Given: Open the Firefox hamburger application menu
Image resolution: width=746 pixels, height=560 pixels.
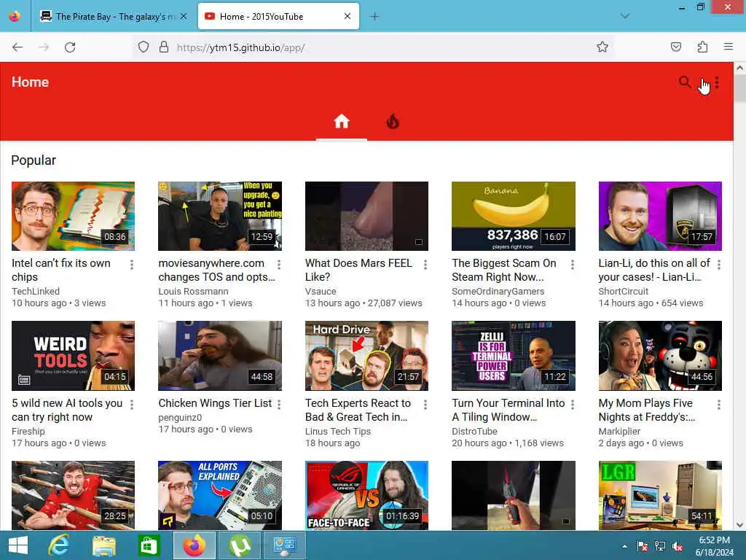Looking at the screenshot, I should click(729, 47).
